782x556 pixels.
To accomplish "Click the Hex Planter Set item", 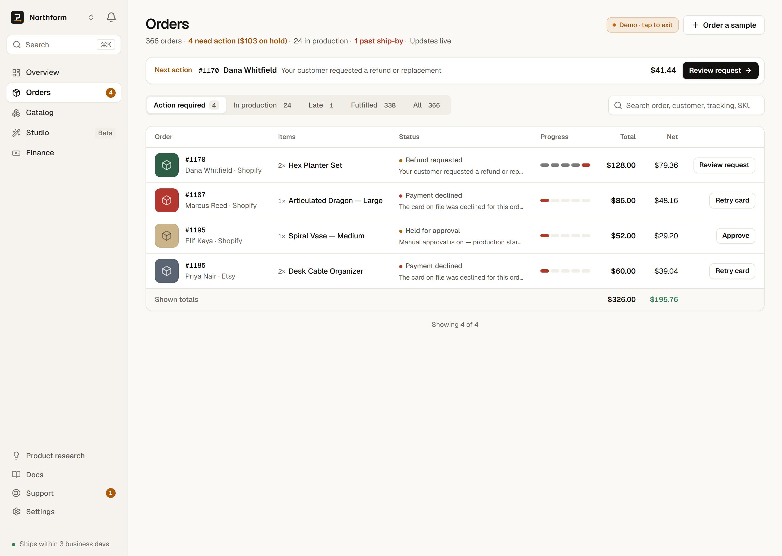I will (315, 165).
